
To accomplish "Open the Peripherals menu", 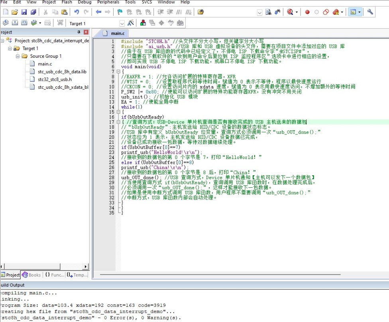I will click(x=108, y=2).
